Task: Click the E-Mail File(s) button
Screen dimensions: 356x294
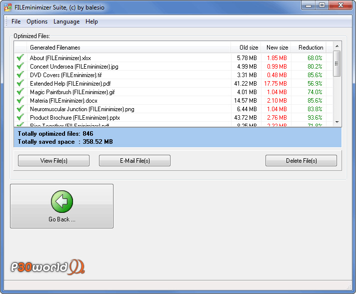Action: coord(134,161)
